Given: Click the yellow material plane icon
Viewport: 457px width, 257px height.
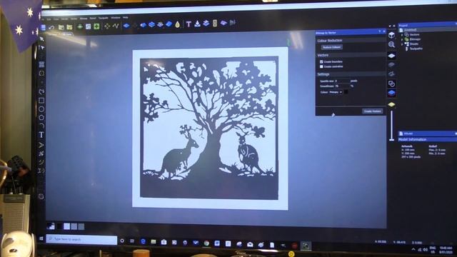Looking at the screenshot, I should click(x=391, y=104).
